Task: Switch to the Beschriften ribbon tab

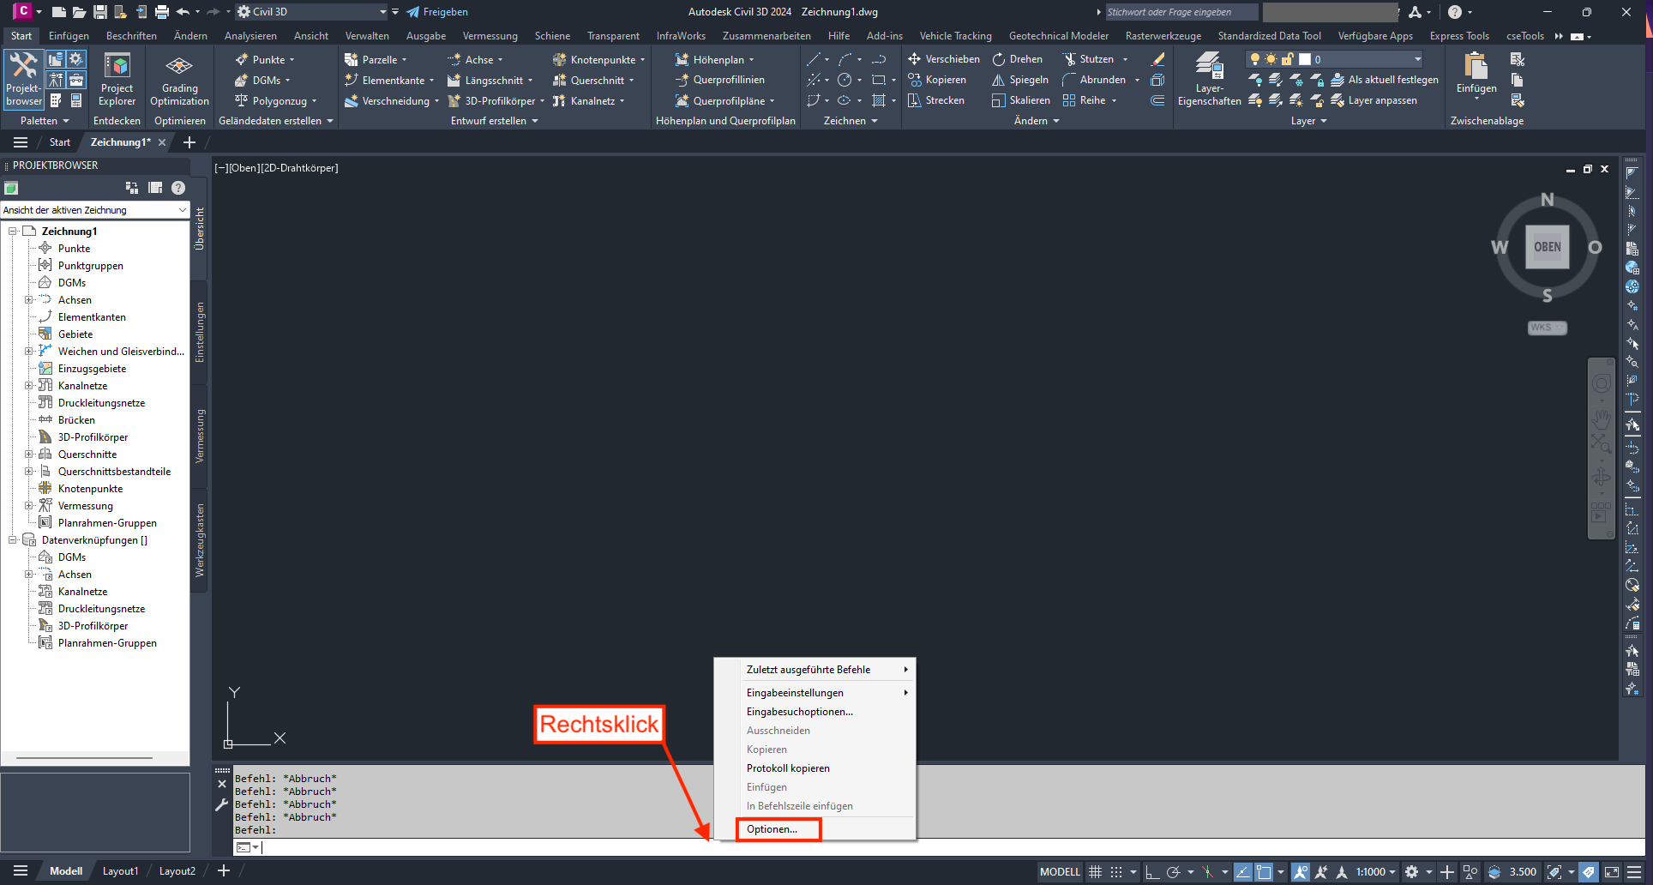Action: (131, 36)
